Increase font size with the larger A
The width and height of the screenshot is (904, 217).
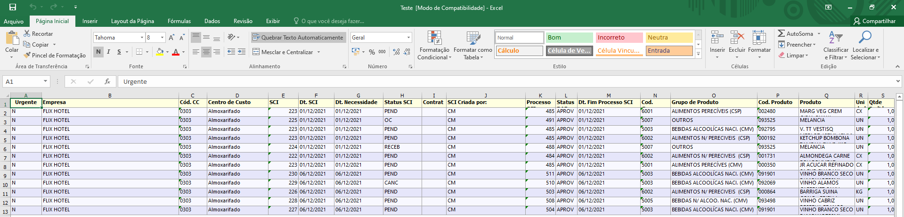point(171,37)
